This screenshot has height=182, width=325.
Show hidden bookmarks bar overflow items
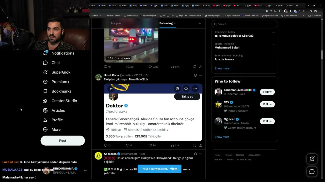(303, 16)
